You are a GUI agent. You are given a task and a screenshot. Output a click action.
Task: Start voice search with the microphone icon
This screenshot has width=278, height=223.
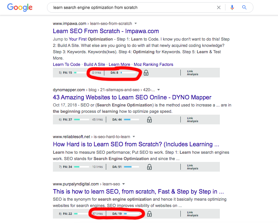click(x=232, y=7)
